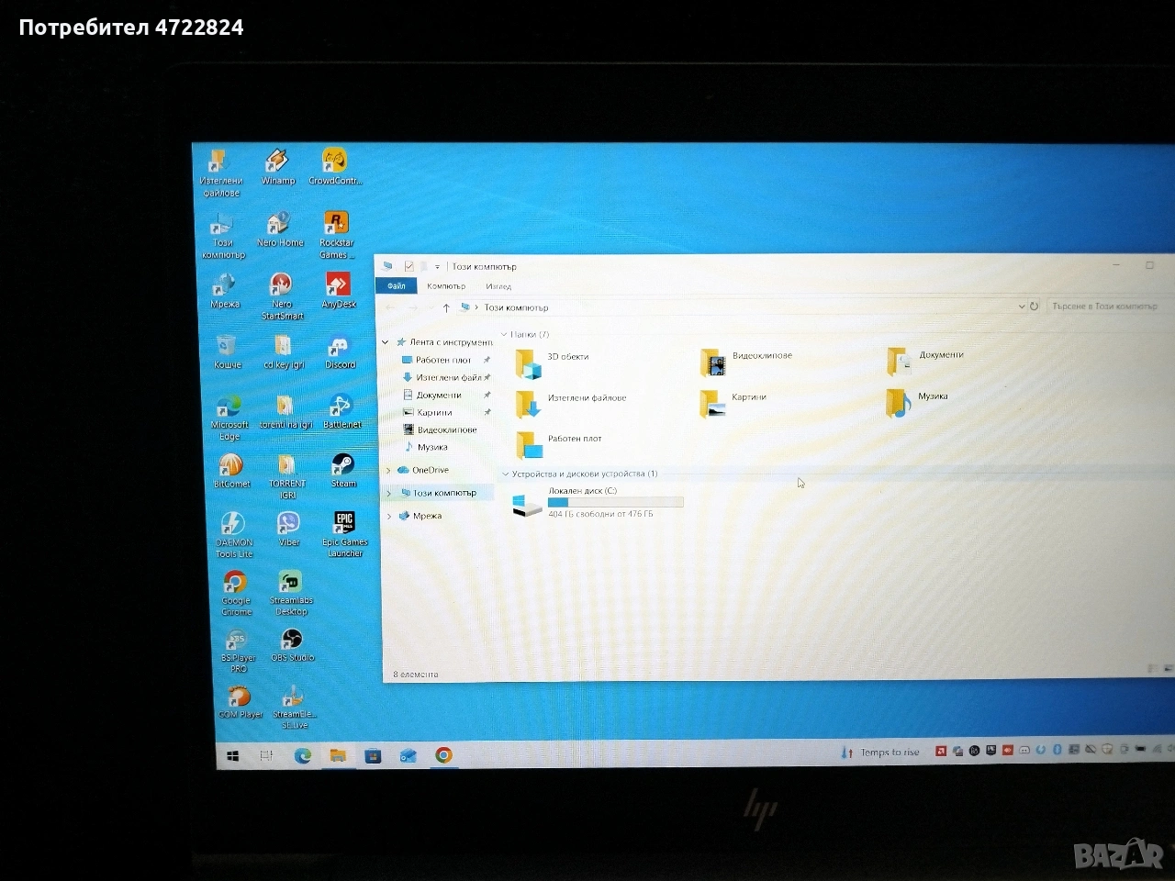Select 'Изтеглени файлове' folder in content pane
This screenshot has height=881, width=1175.
click(571, 403)
